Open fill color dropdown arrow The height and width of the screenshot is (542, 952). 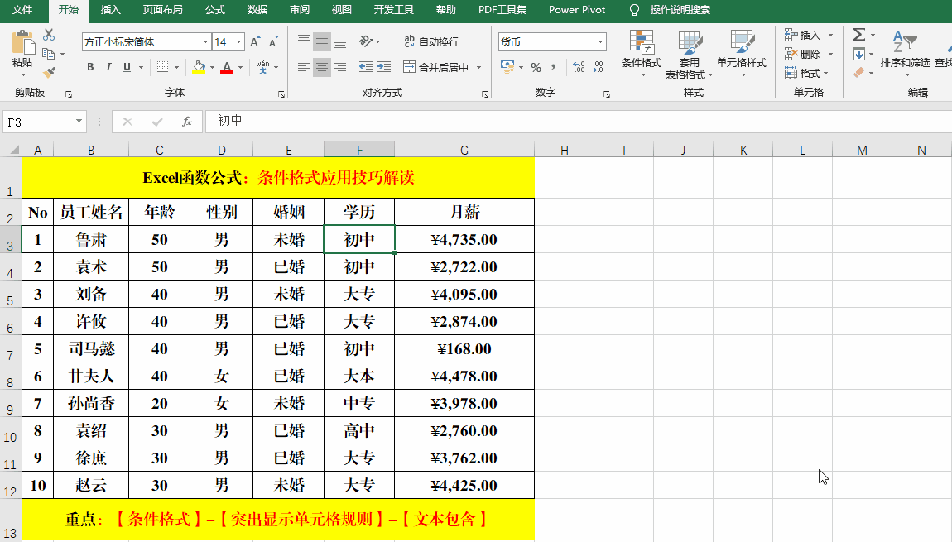tap(213, 67)
